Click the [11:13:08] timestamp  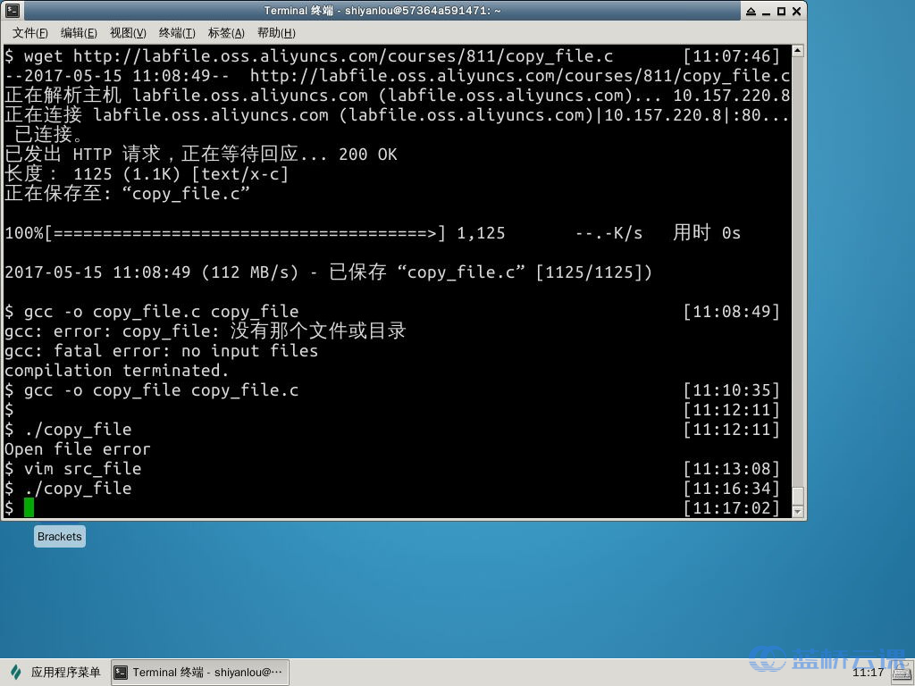point(731,468)
